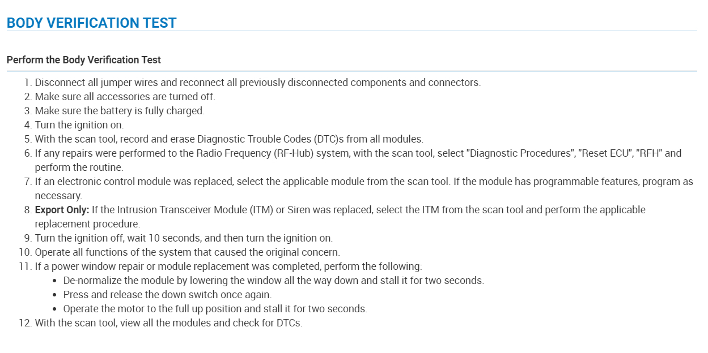Click the first 'Turn the ignition on' step
Viewport: 708px width, 353px height.
pyautogui.click(x=79, y=125)
